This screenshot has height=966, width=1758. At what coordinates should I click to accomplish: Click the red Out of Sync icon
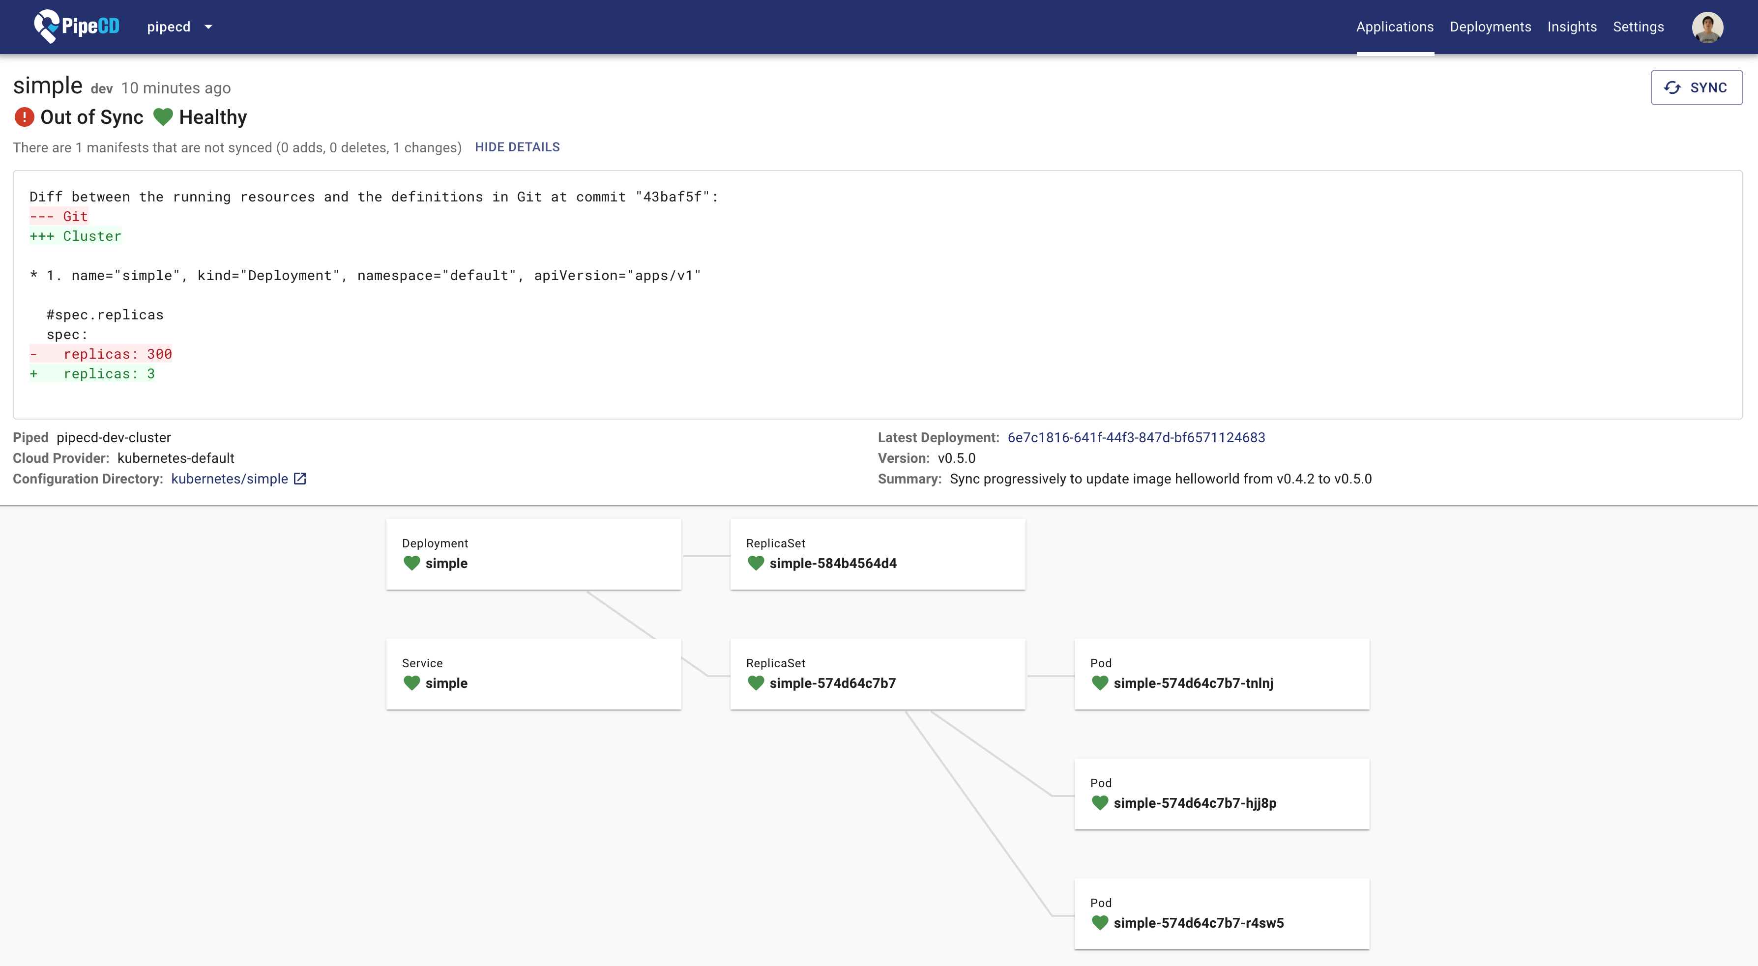[24, 117]
